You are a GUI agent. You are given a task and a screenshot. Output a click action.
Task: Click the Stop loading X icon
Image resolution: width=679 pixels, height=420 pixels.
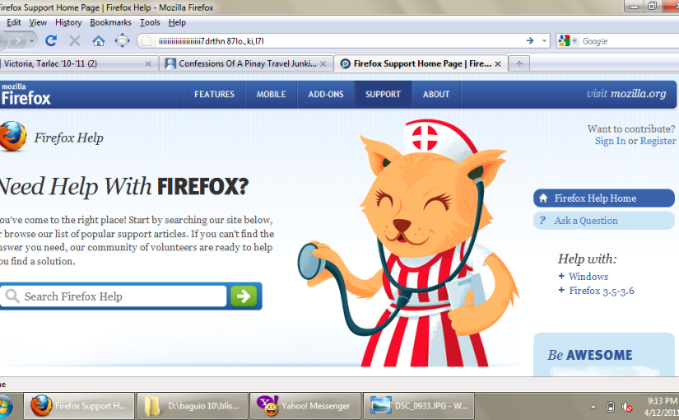pyautogui.click(x=74, y=40)
